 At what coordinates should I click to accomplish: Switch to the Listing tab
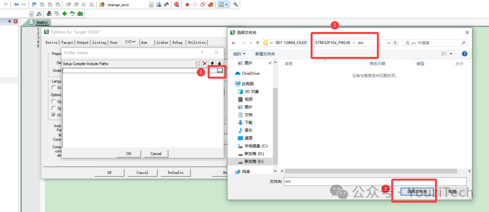(x=100, y=42)
